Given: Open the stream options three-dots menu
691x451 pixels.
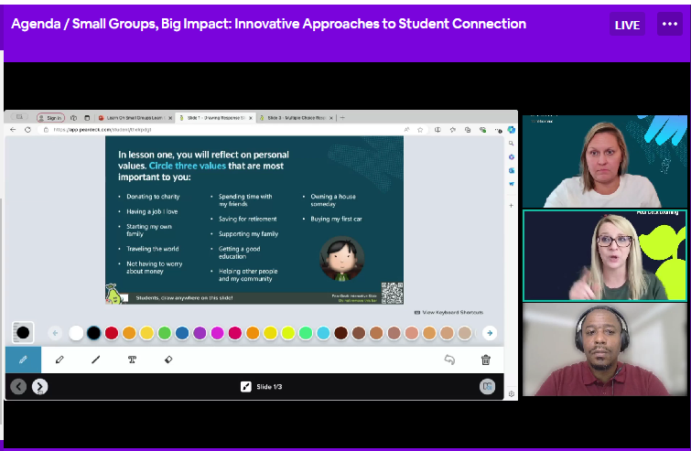Looking at the screenshot, I should click(x=669, y=24).
